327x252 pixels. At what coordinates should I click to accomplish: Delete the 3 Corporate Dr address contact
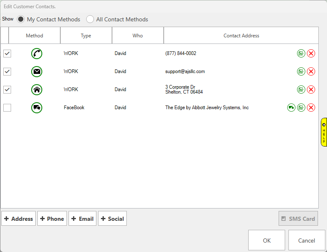(311, 89)
